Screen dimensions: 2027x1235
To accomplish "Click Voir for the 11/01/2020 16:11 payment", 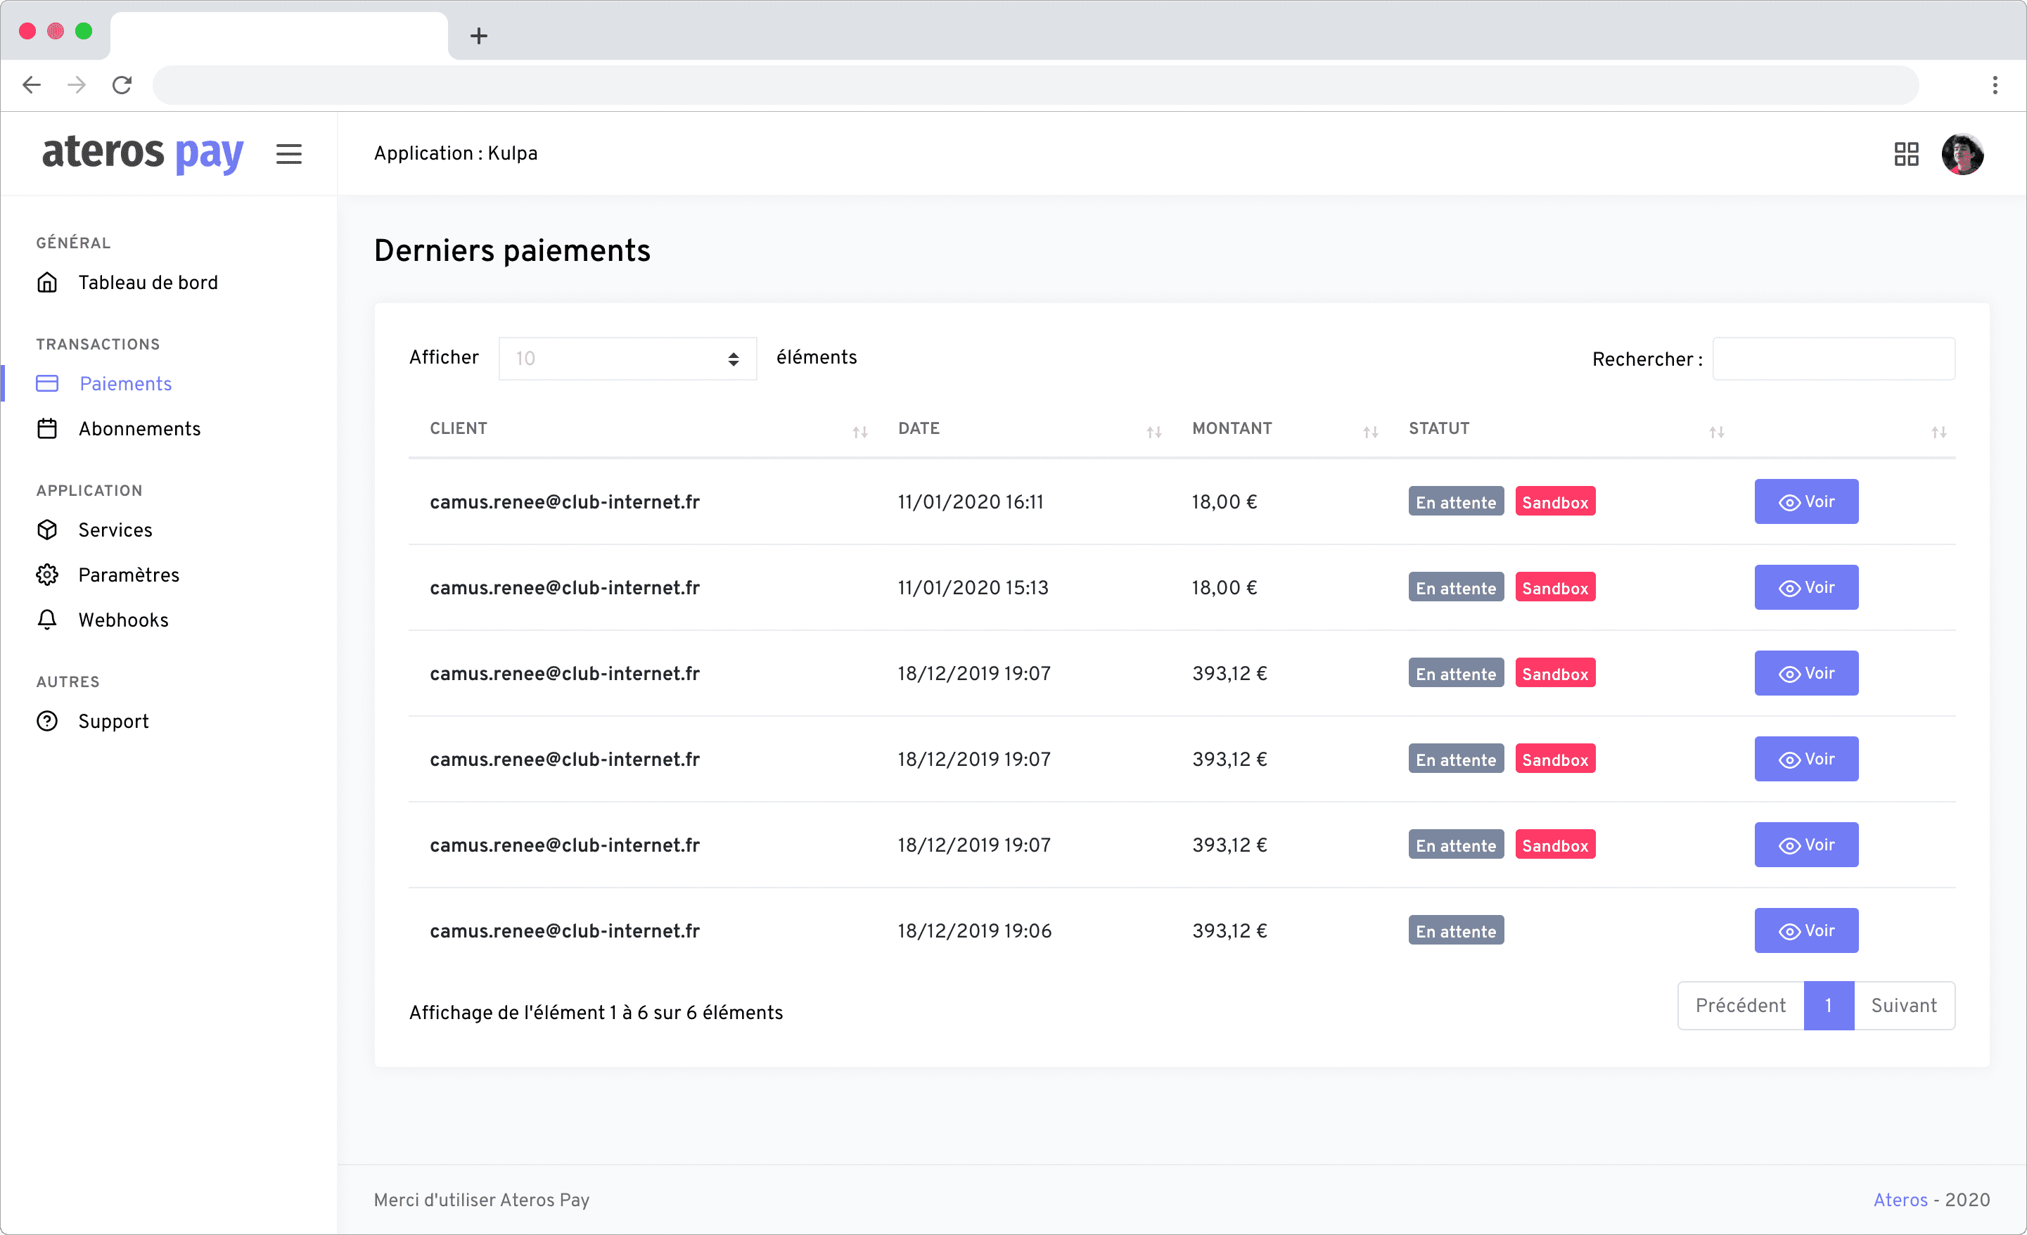I will coord(1805,502).
